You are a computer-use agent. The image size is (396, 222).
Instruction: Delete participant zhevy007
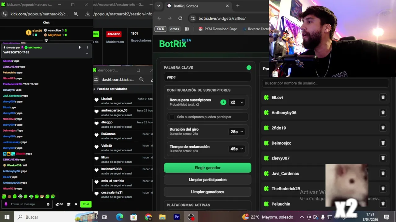click(x=383, y=158)
